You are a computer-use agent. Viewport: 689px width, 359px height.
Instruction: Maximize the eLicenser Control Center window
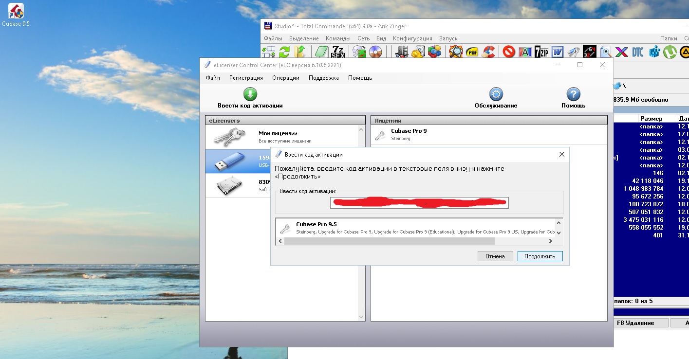[580, 65]
